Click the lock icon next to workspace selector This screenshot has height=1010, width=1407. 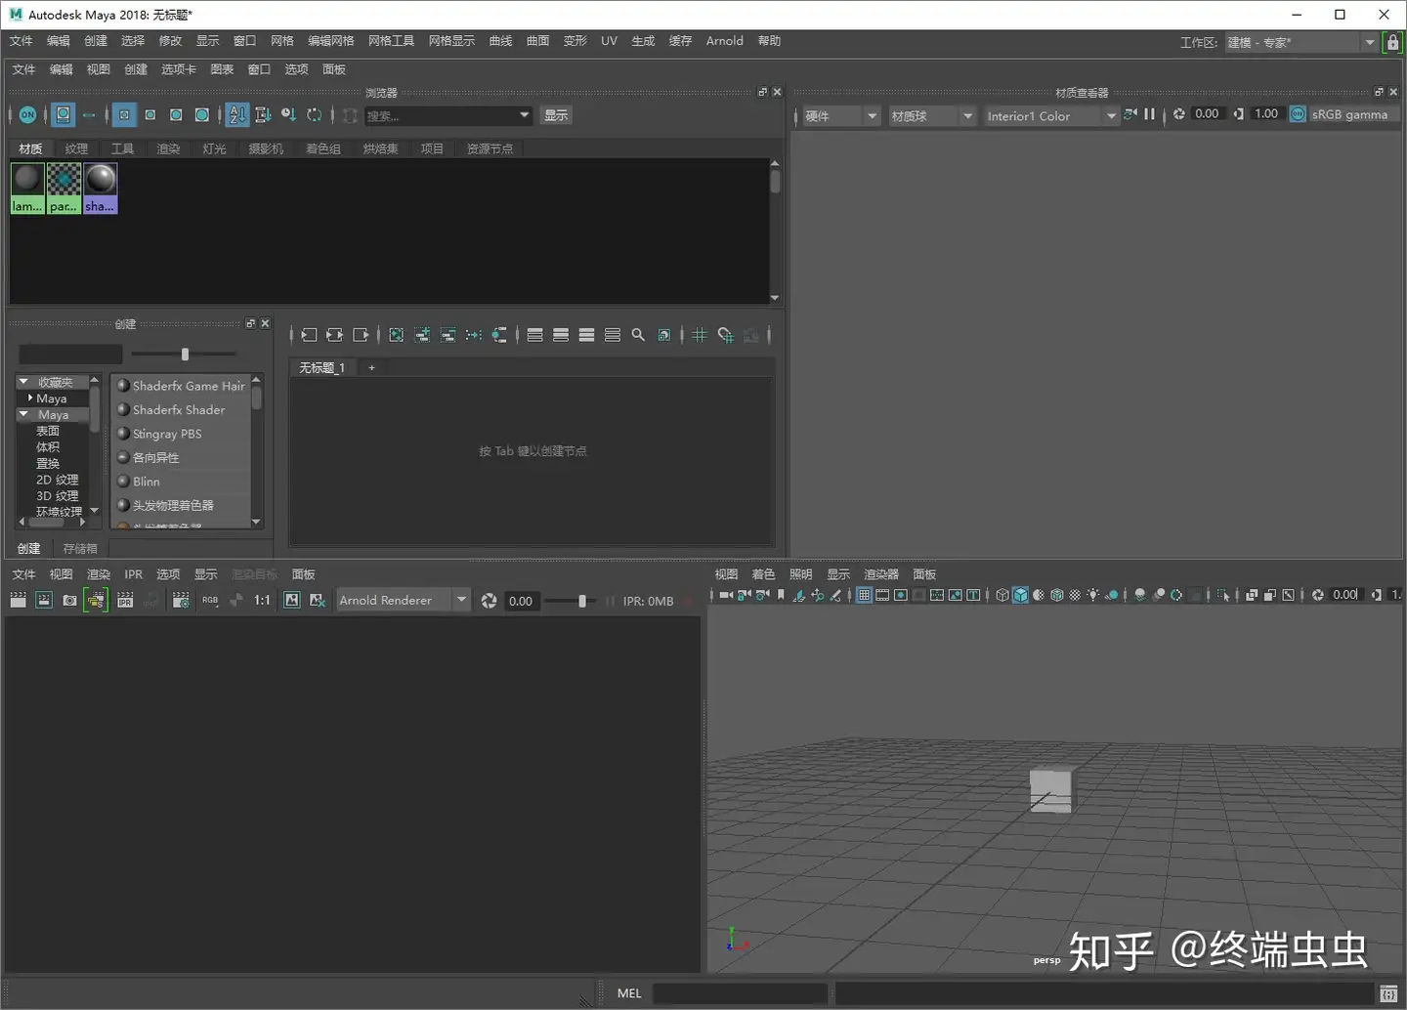[1392, 42]
